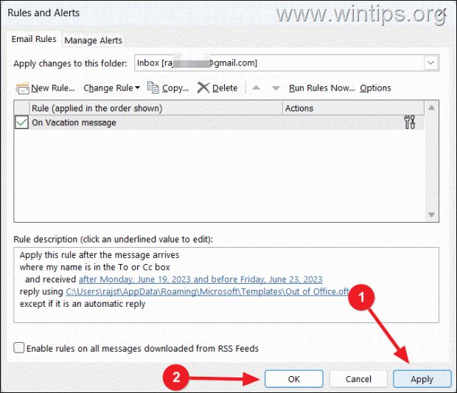Expand the Change Rule menu

[x=111, y=88]
